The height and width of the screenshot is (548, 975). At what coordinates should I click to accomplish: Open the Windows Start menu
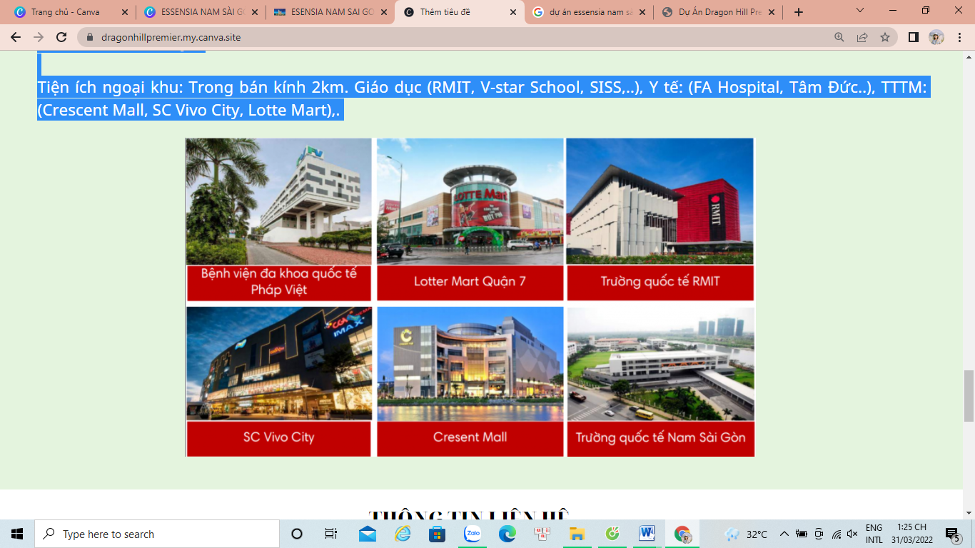click(x=17, y=534)
